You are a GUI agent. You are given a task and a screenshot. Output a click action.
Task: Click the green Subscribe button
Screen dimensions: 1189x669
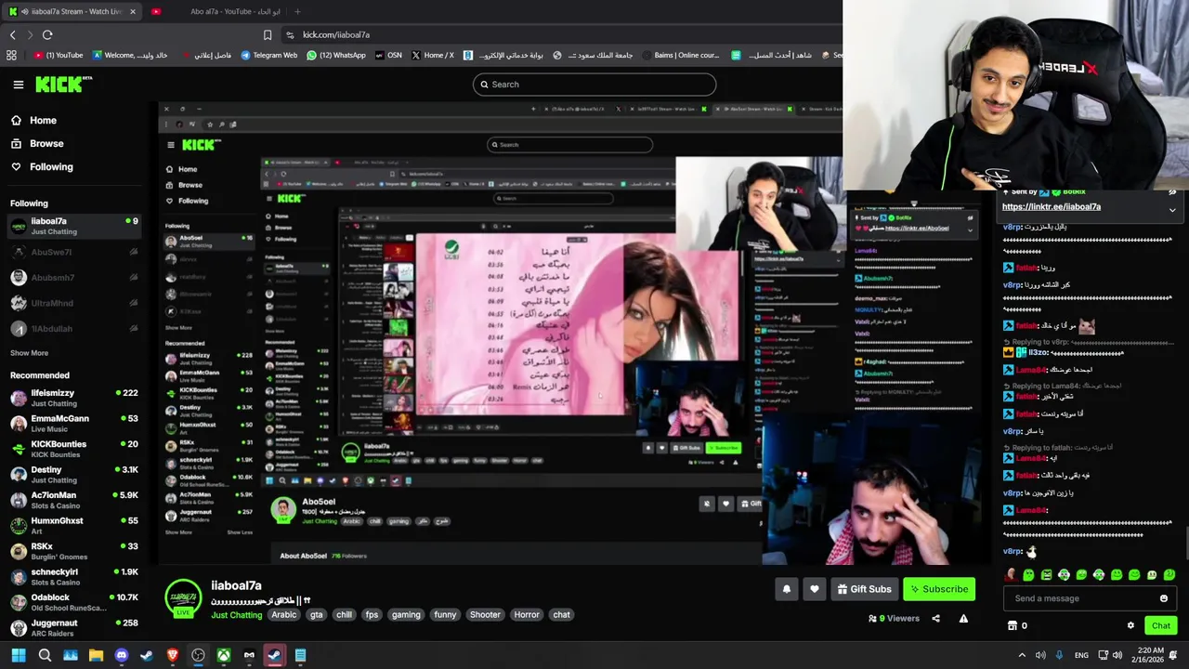tap(939, 589)
